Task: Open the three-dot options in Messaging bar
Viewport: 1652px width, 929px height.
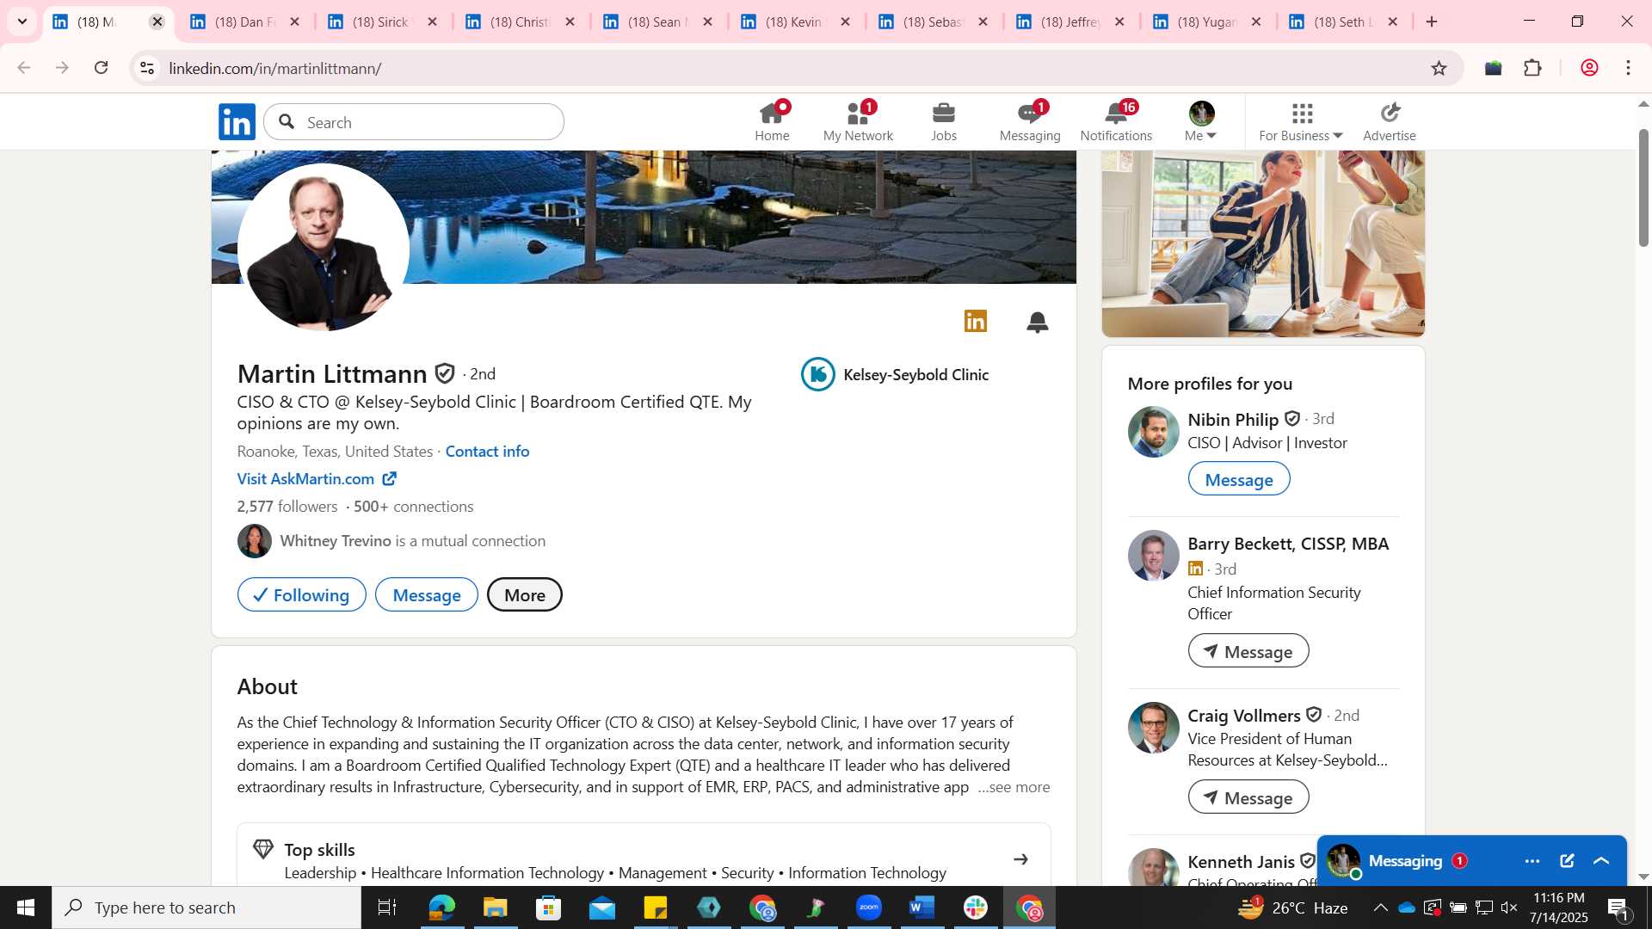Action: 1532,861
